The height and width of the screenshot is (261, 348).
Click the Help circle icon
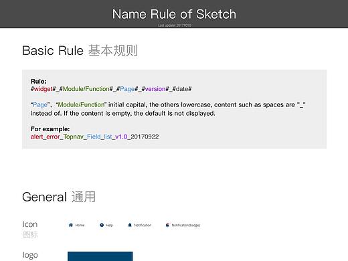click(102, 225)
